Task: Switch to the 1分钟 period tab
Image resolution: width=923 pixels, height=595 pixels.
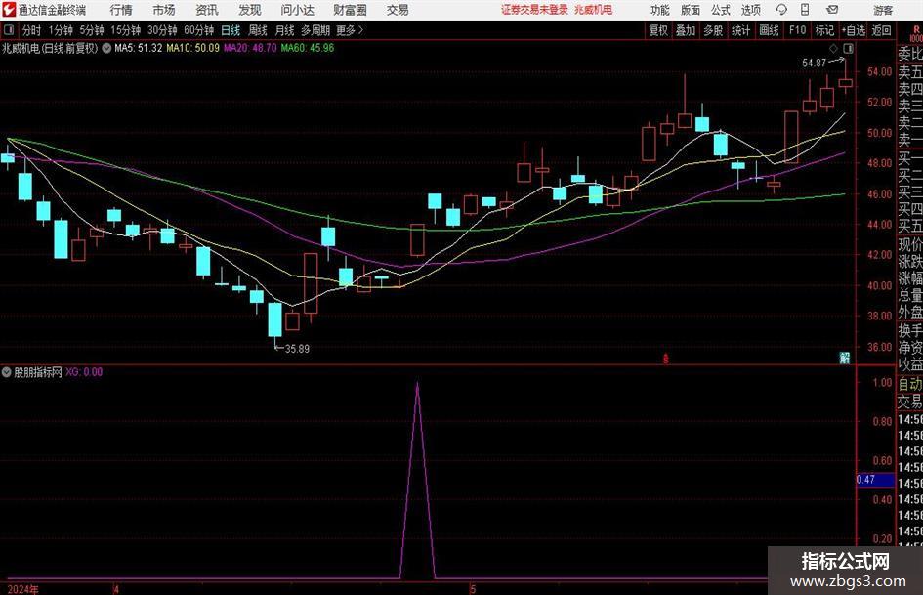Action: (x=61, y=30)
